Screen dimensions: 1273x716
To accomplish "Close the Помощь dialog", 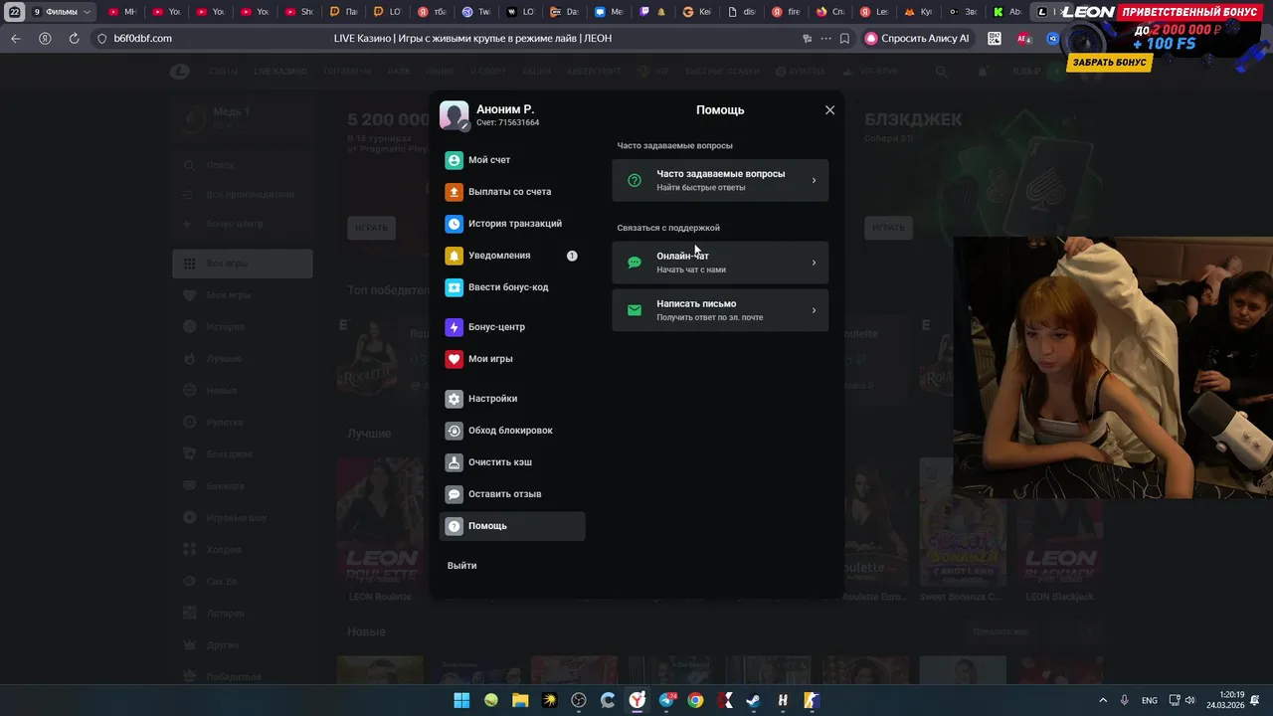I will click(x=829, y=110).
